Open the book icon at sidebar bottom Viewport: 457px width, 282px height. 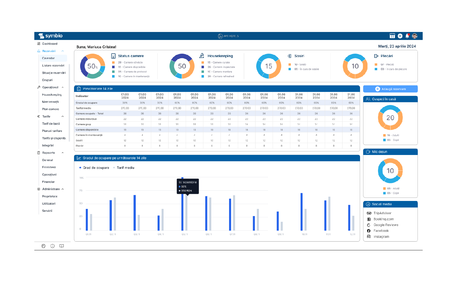61,246
